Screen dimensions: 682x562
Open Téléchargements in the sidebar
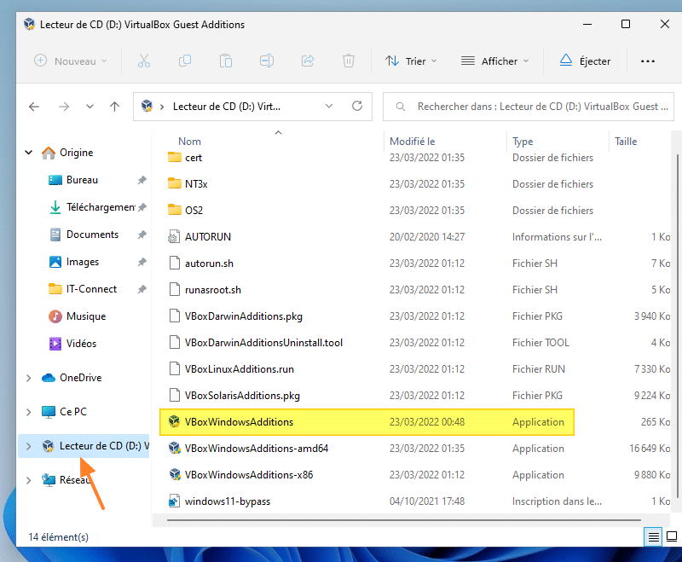pyautogui.click(x=100, y=207)
